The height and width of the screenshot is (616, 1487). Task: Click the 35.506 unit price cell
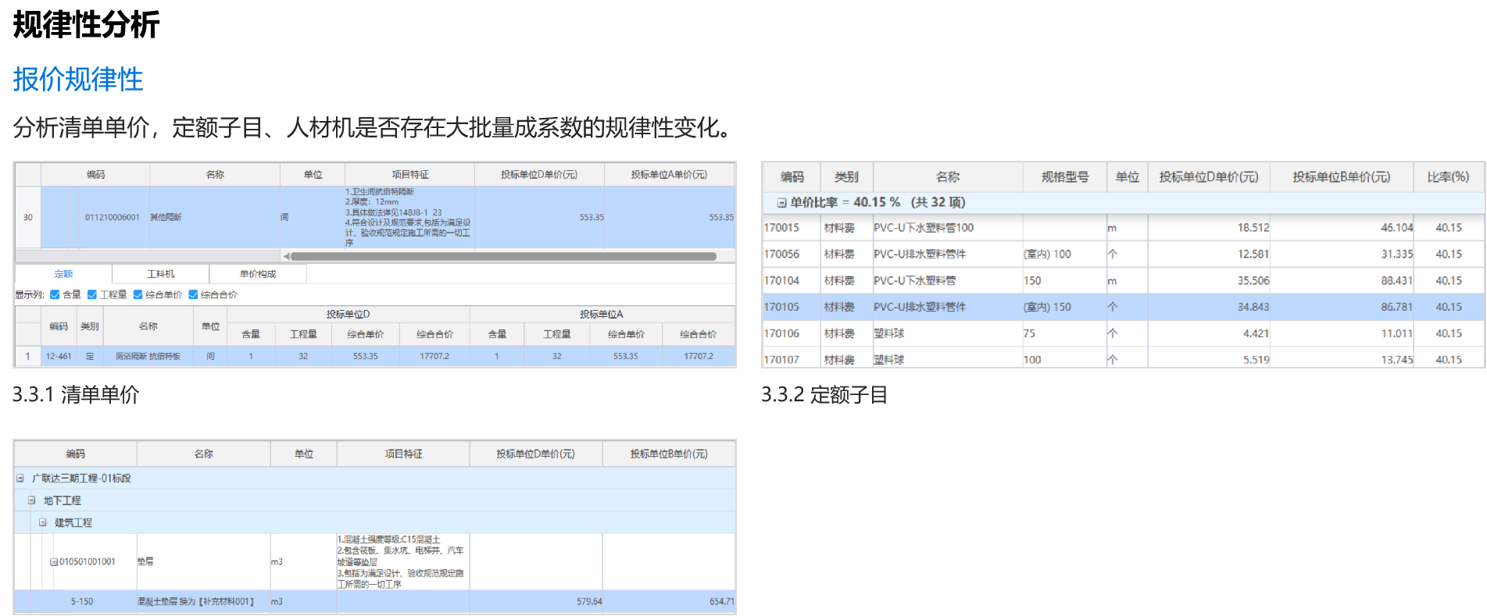pos(1209,280)
